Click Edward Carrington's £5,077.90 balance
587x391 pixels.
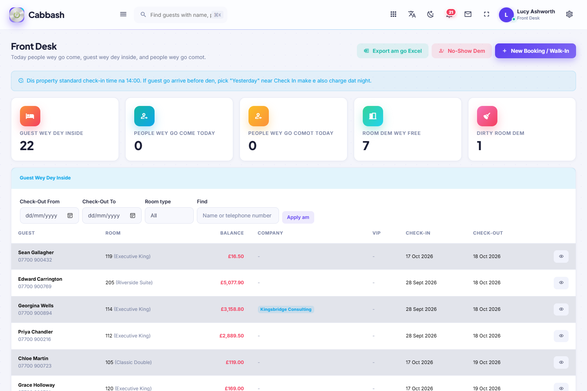pos(232,283)
